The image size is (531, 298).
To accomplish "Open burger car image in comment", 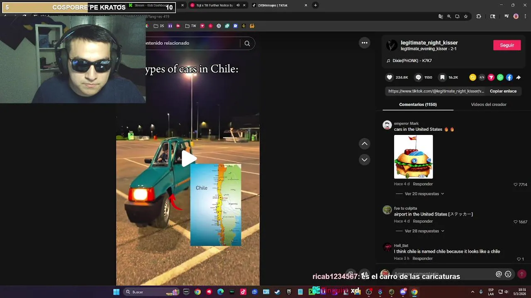I will click(413, 157).
